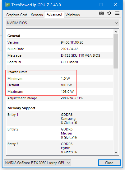The height and width of the screenshot is (170, 125).
Task: Click the vertical scrollbar thumb
Action: (x=116, y=51)
